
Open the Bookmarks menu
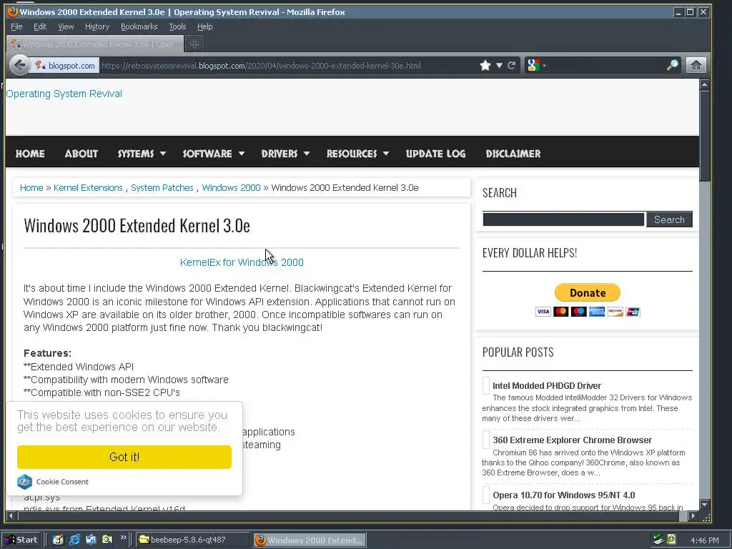[139, 26]
